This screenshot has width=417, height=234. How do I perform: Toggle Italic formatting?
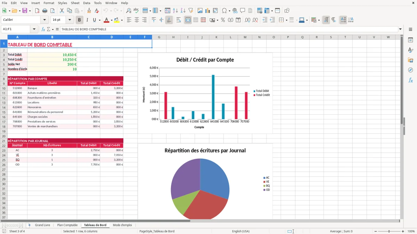coord(87,20)
